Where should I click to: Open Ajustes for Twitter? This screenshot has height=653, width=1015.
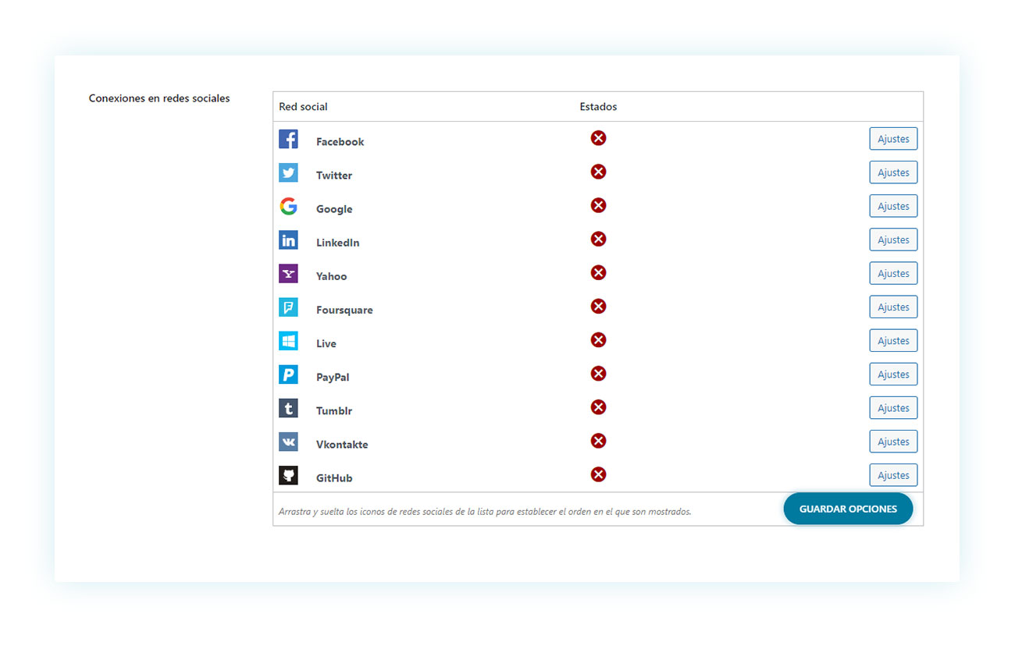coord(893,172)
